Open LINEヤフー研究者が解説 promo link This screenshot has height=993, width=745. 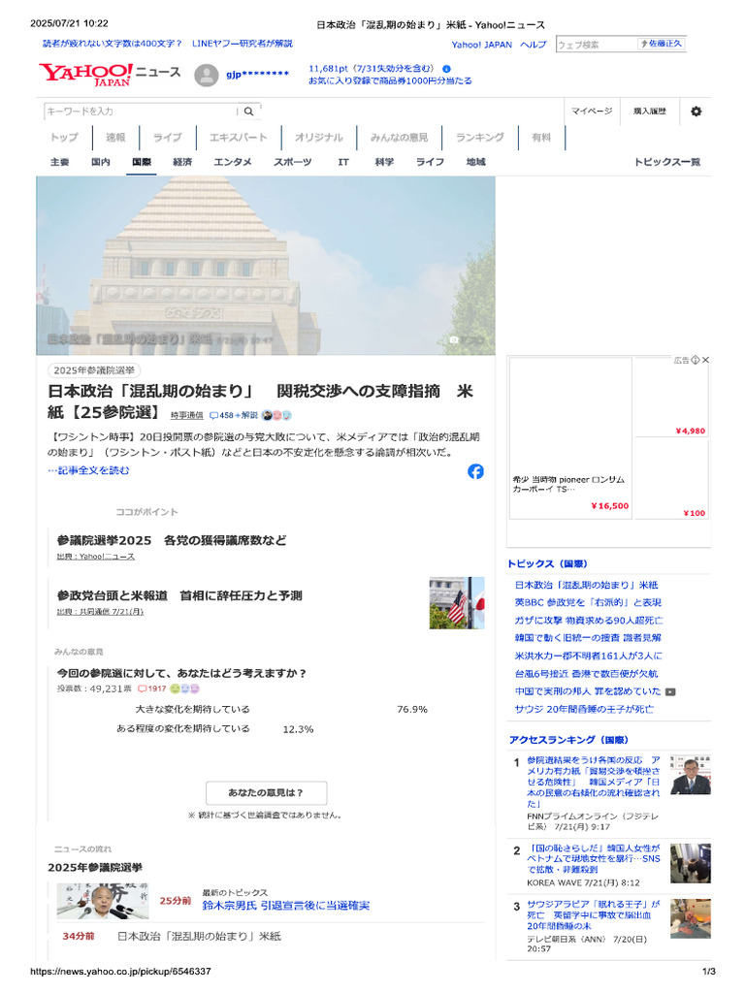[243, 44]
